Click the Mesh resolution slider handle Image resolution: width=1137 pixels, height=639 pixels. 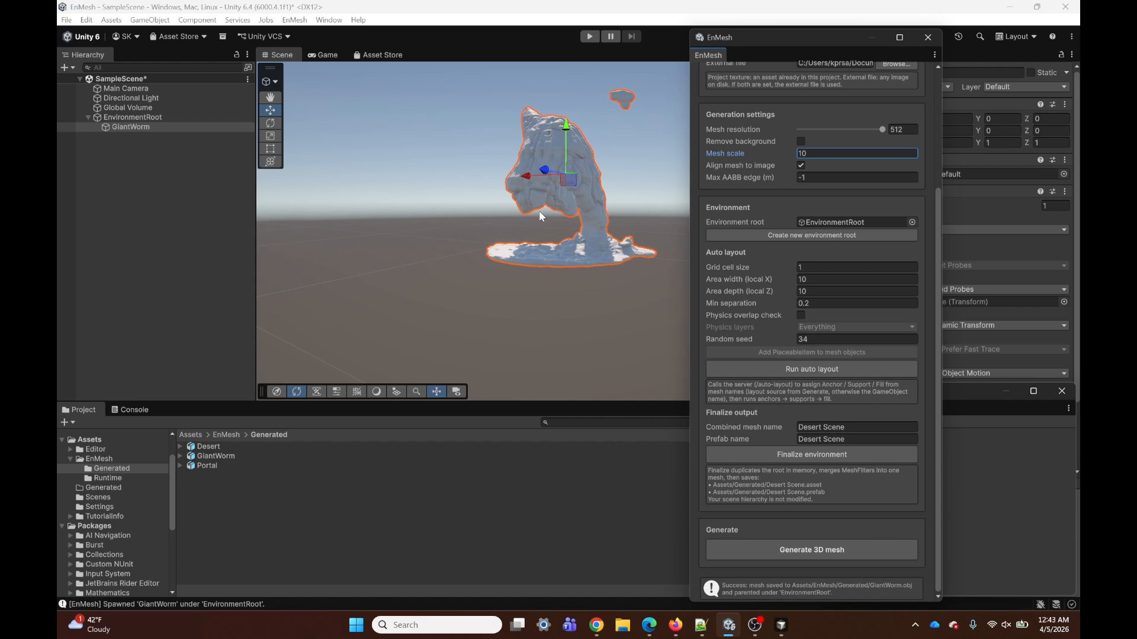click(x=882, y=130)
